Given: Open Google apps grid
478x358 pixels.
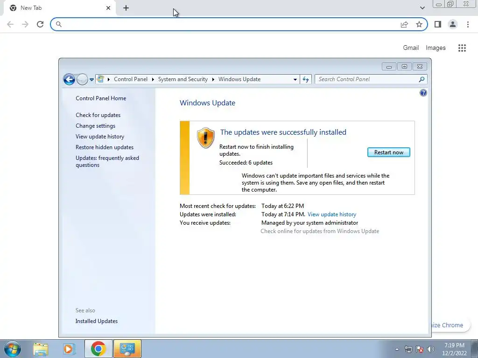Looking at the screenshot, I should tap(462, 48).
